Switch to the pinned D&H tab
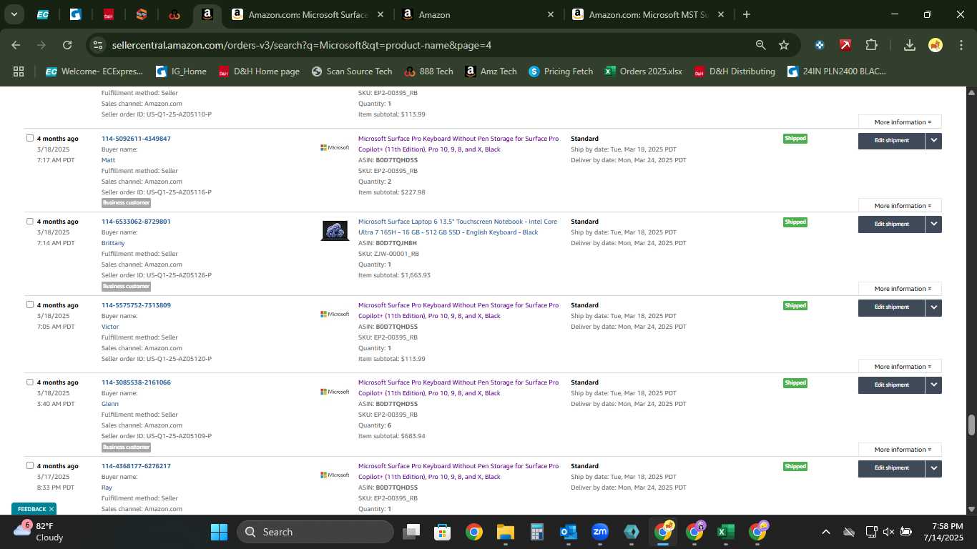Image resolution: width=977 pixels, height=549 pixels. (109, 14)
